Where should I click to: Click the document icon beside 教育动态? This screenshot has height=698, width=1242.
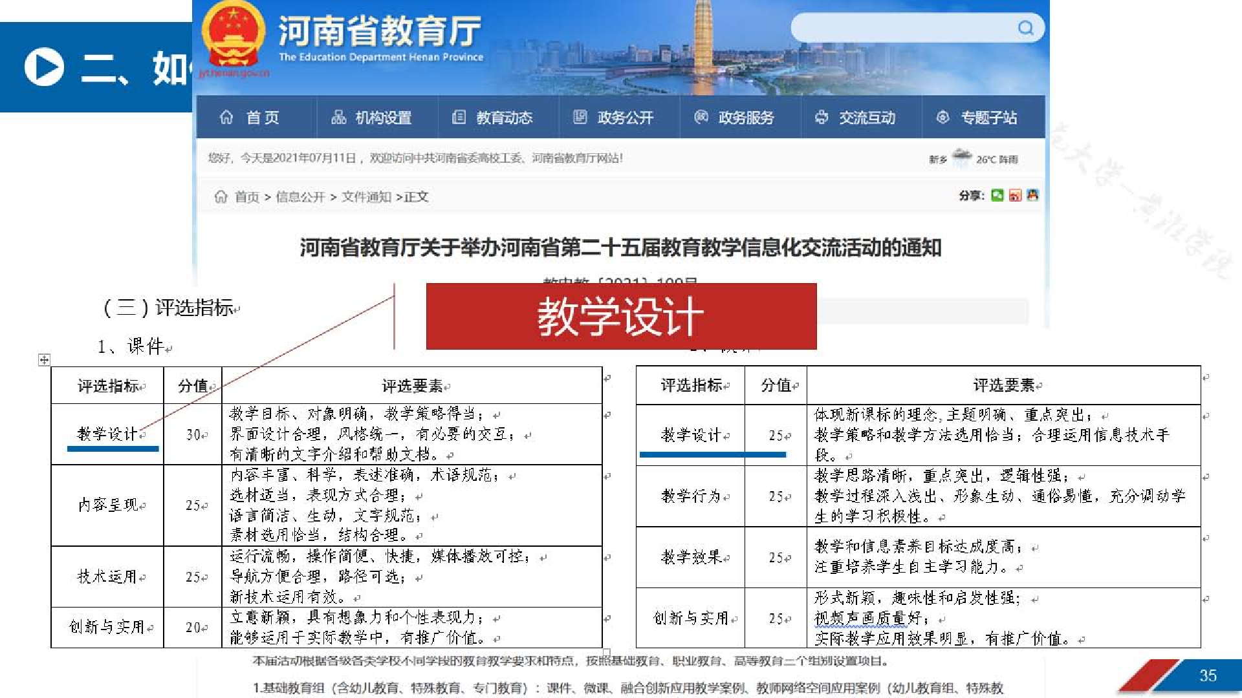tap(459, 117)
